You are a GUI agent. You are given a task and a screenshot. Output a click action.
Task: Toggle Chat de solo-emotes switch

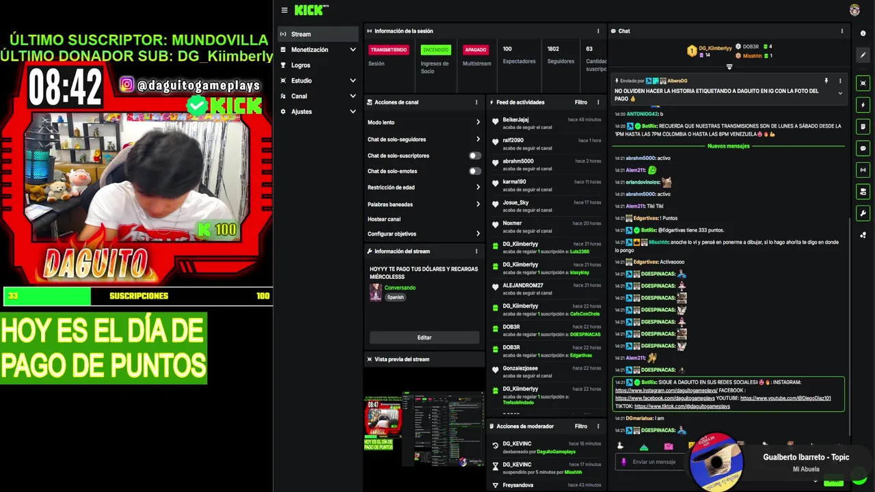[x=474, y=171]
